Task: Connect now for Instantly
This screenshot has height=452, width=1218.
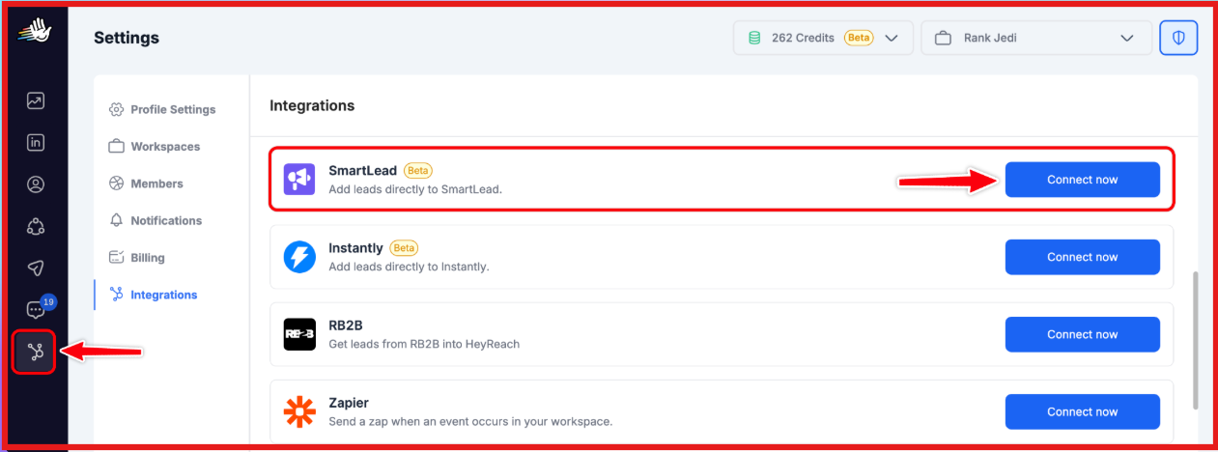Action: (1082, 257)
